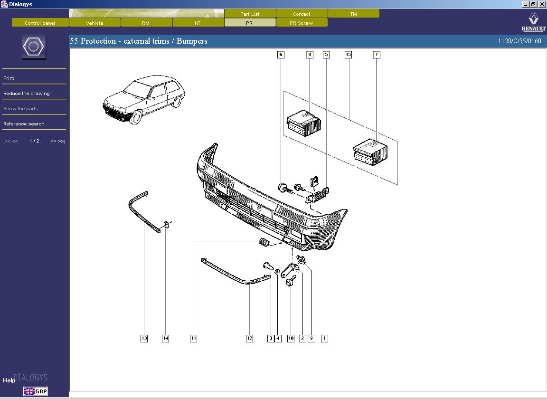Select part callout number 3
547x399 pixels.
[x=271, y=338]
